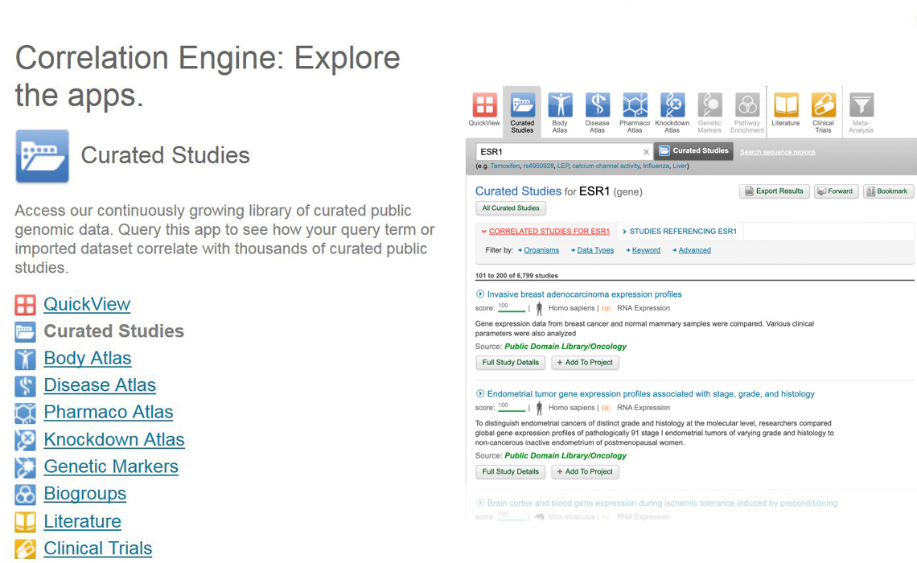Switch to Studies Referencing ESR1 tab
Viewport: 917px width, 563px height.
(x=682, y=232)
